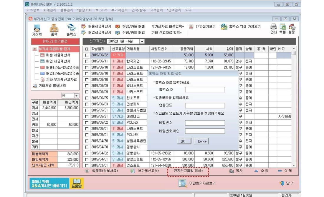Check the 태광테크 row checkbox
The image size is (324, 197).
click(87, 116)
